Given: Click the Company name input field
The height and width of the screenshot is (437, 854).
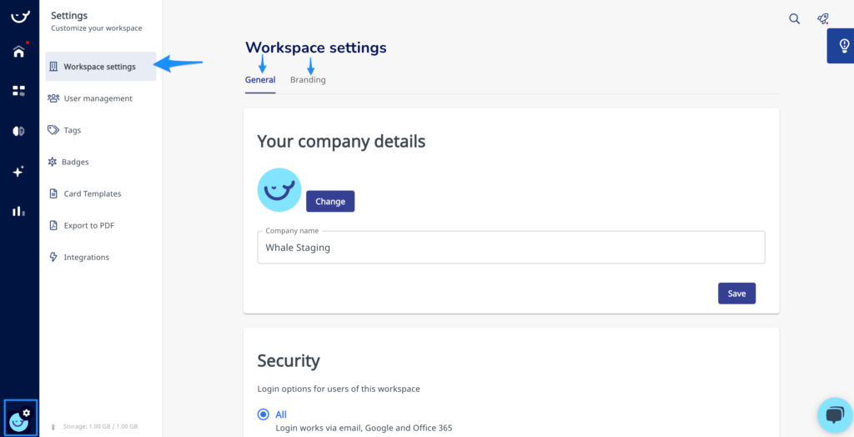Looking at the screenshot, I should pyautogui.click(x=510, y=248).
